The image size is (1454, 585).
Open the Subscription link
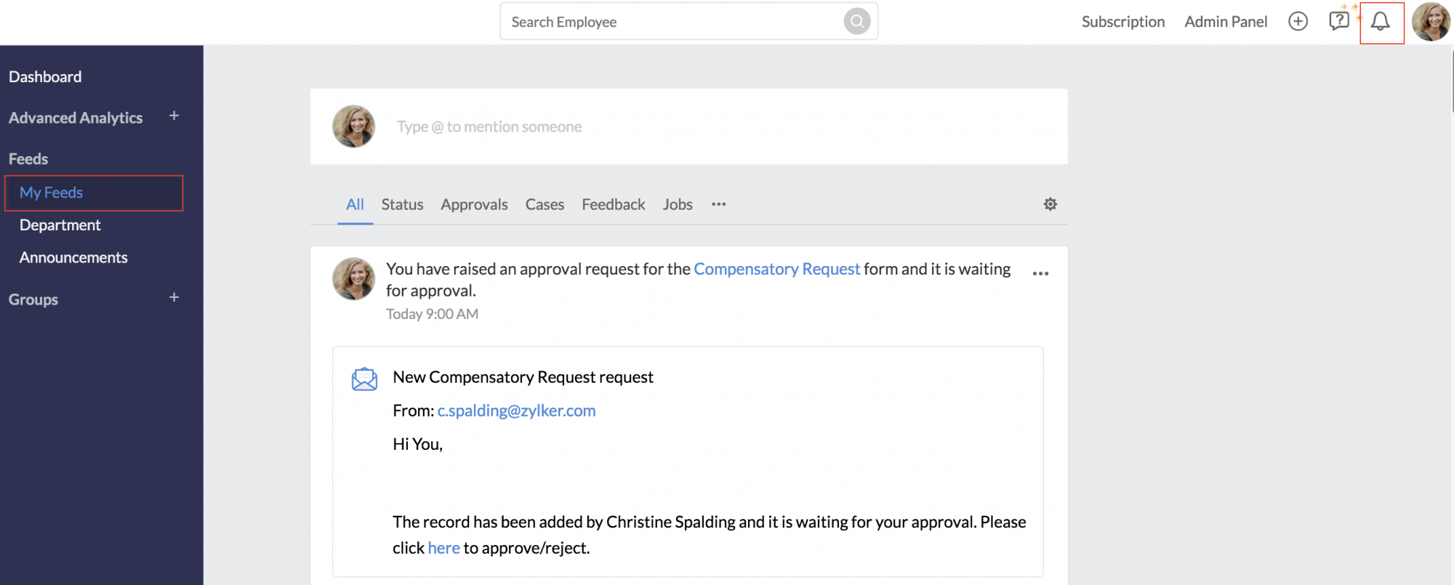[x=1122, y=22]
